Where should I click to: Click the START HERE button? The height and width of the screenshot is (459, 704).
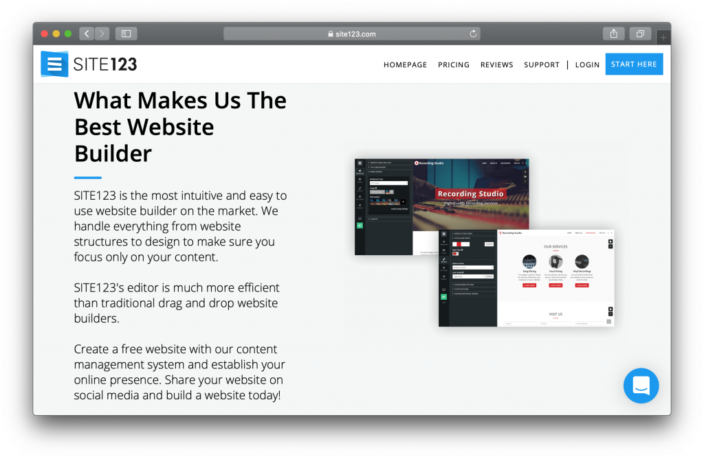634,64
